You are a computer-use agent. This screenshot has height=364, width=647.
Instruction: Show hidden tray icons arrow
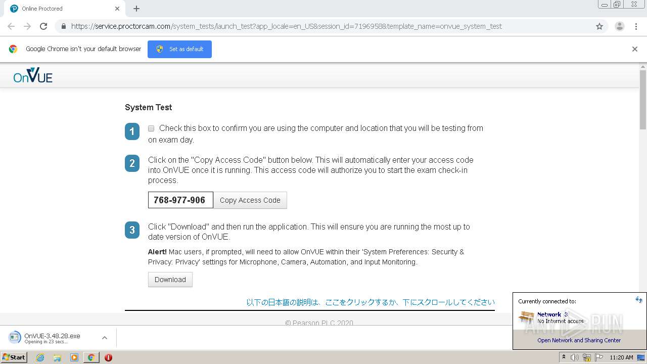tap(564, 357)
